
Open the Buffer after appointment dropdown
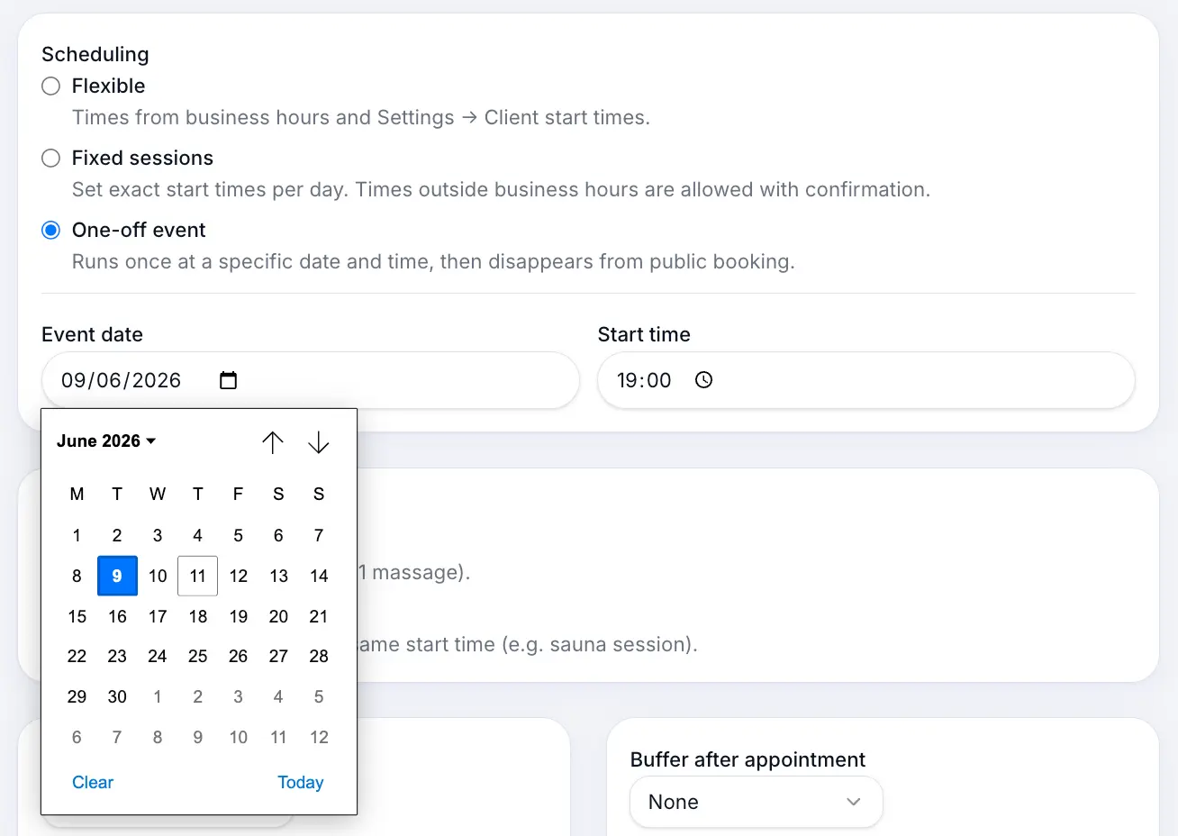click(757, 802)
